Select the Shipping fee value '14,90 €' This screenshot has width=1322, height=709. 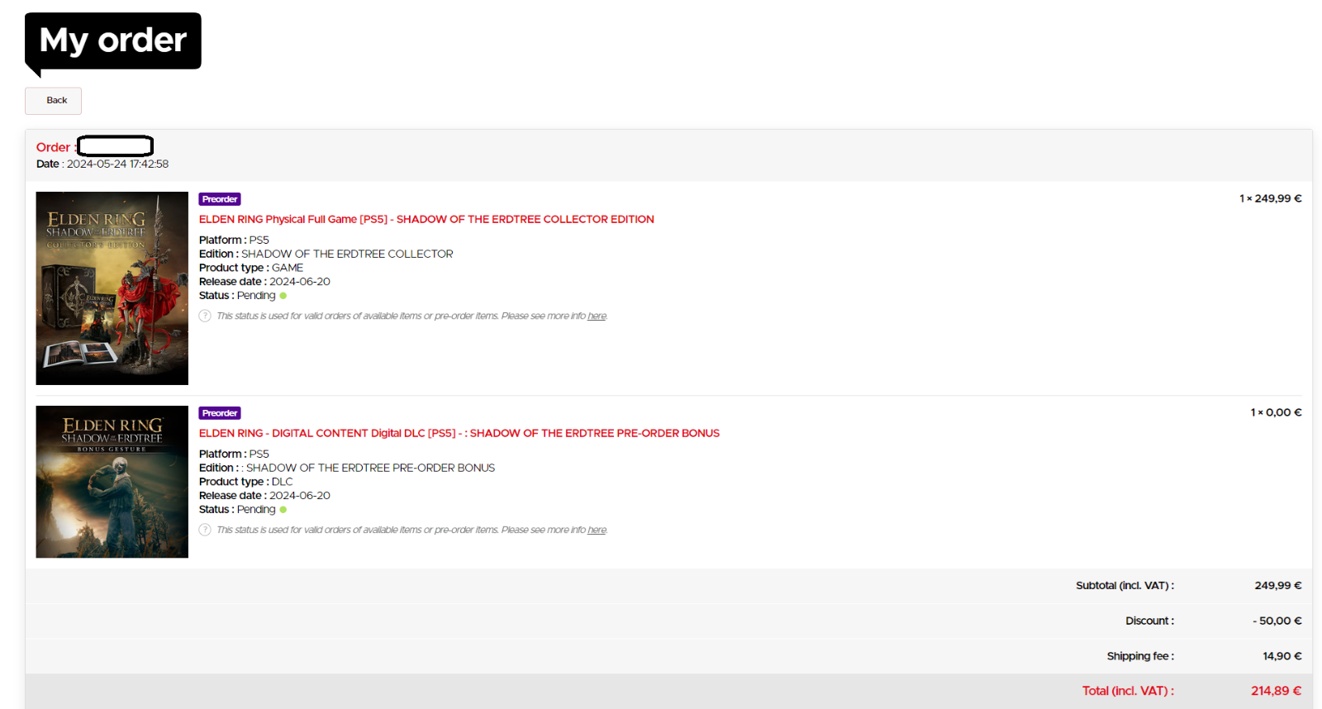click(x=1282, y=656)
